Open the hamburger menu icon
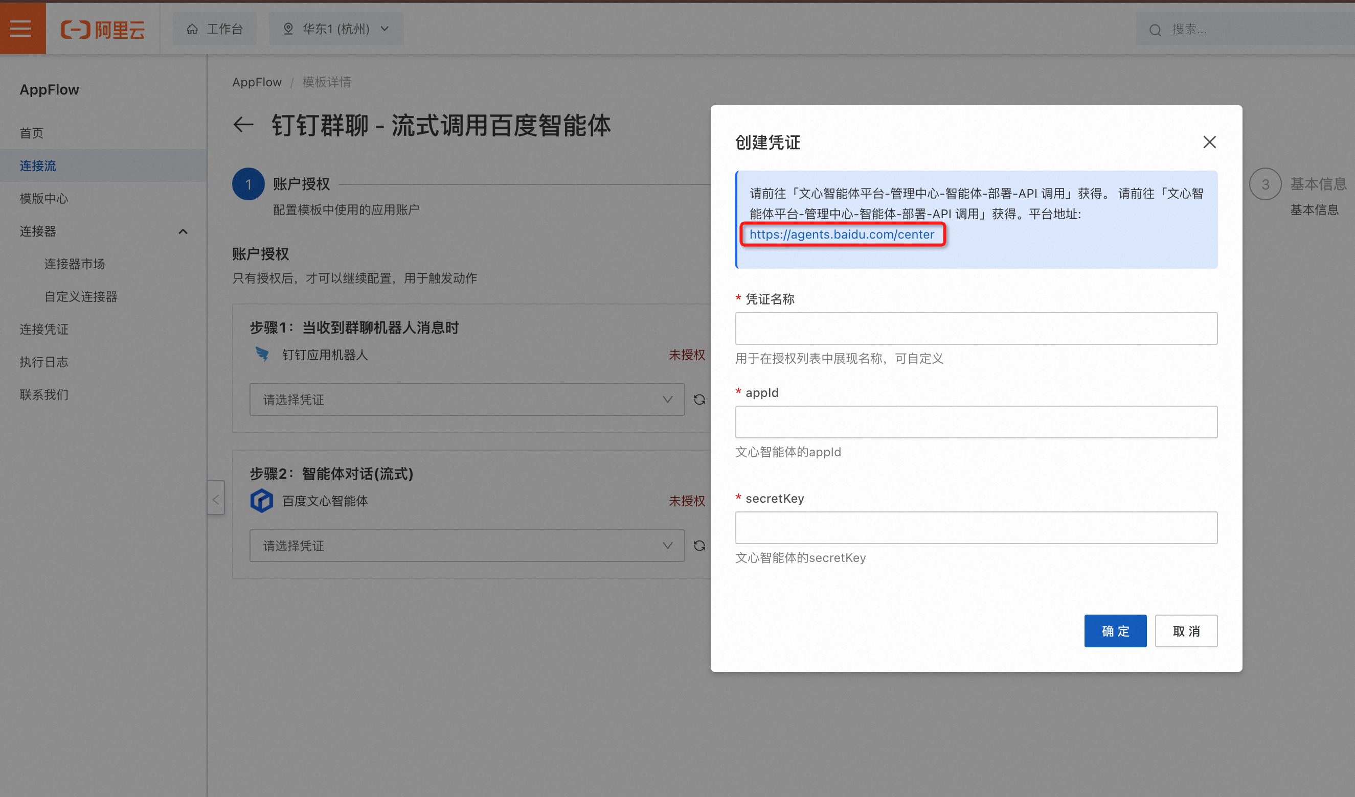Screen dimensions: 1355x797 21,29
